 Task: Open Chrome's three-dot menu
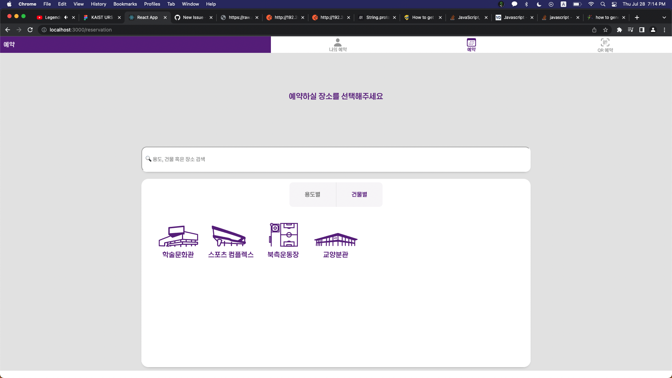click(x=664, y=30)
